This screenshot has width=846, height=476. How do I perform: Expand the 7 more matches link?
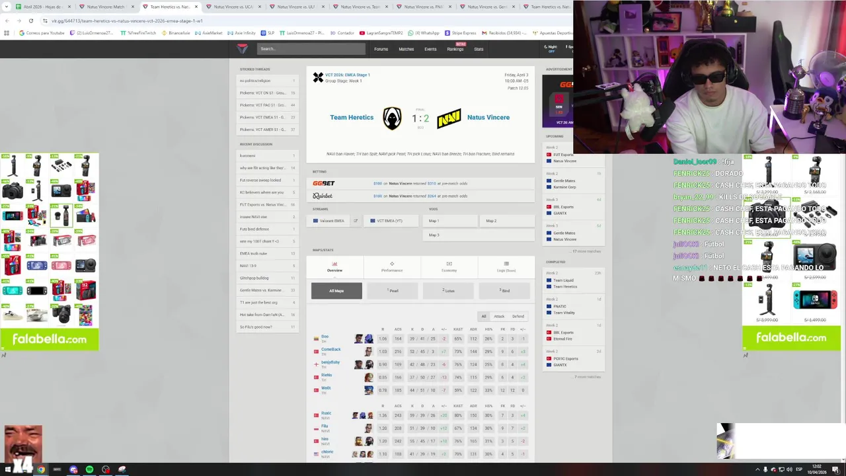tap(588, 377)
